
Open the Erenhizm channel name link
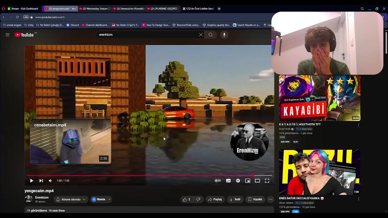pyautogui.click(x=42, y=198)
